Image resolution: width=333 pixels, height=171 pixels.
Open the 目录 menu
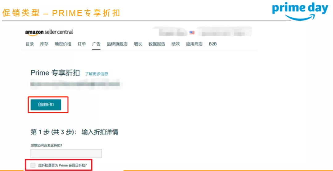click(30, 44)
